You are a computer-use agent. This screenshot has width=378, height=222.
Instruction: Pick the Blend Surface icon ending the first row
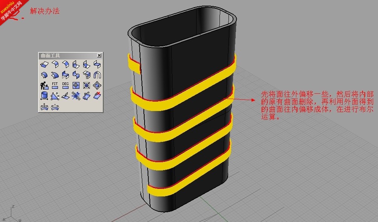97,64
